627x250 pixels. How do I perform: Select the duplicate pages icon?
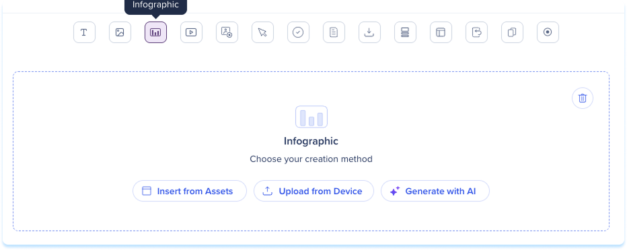tap(512, 32)
